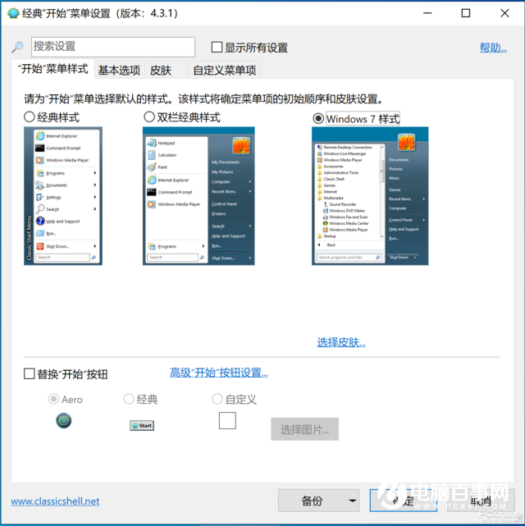Open the www.classicshell.net link
The width and height of the screenshot is (525, 526).
tap(55, 501)
